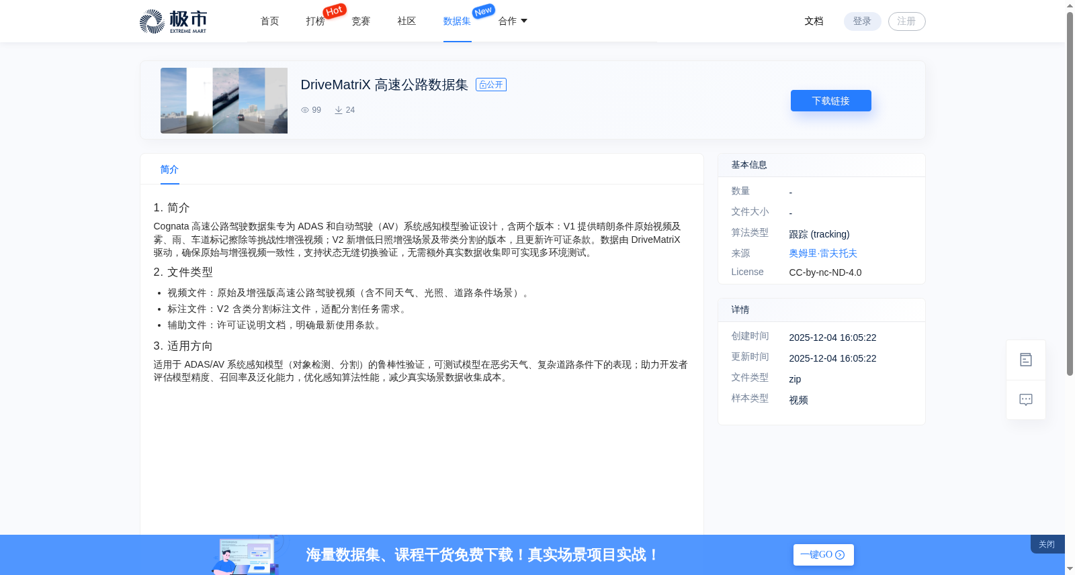
Task: Expand the 合作 dropdown menu
Action: (513, 21)
